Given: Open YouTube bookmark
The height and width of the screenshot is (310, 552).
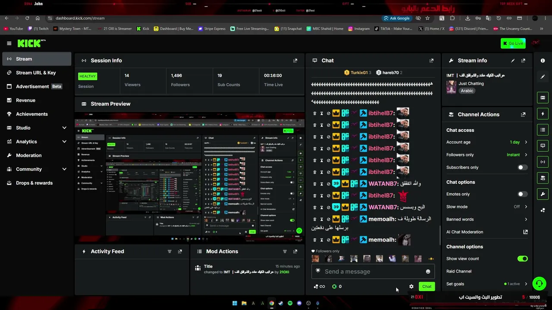Looking at the screenshot, I should 13,29.
